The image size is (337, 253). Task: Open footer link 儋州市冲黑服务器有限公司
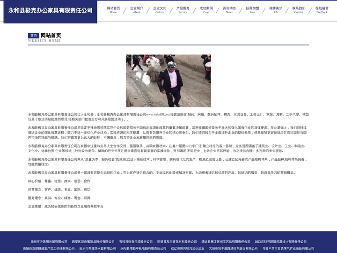(x=49, y=242)
